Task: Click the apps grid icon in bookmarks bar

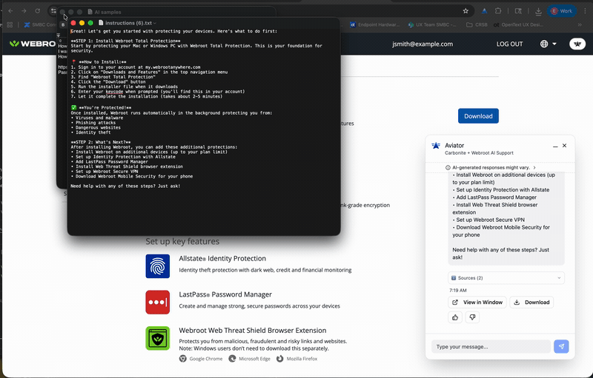Action: [10, 25]
